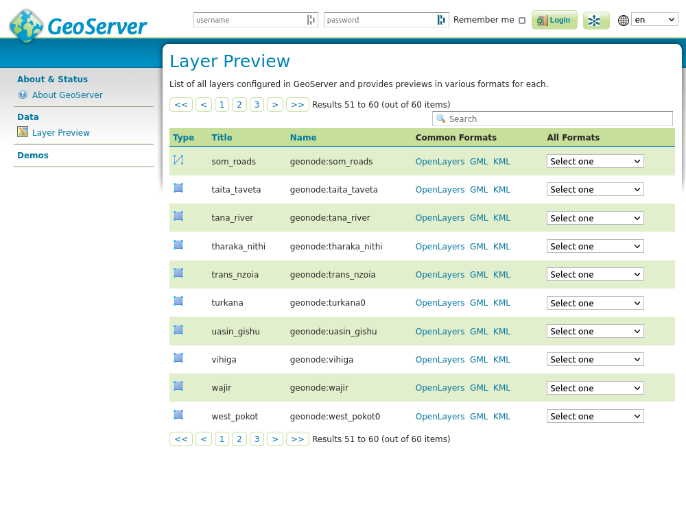
Task: Click the snowflake-style icon button next to Login
Action: pyautogui.click(x=596, y=20)
